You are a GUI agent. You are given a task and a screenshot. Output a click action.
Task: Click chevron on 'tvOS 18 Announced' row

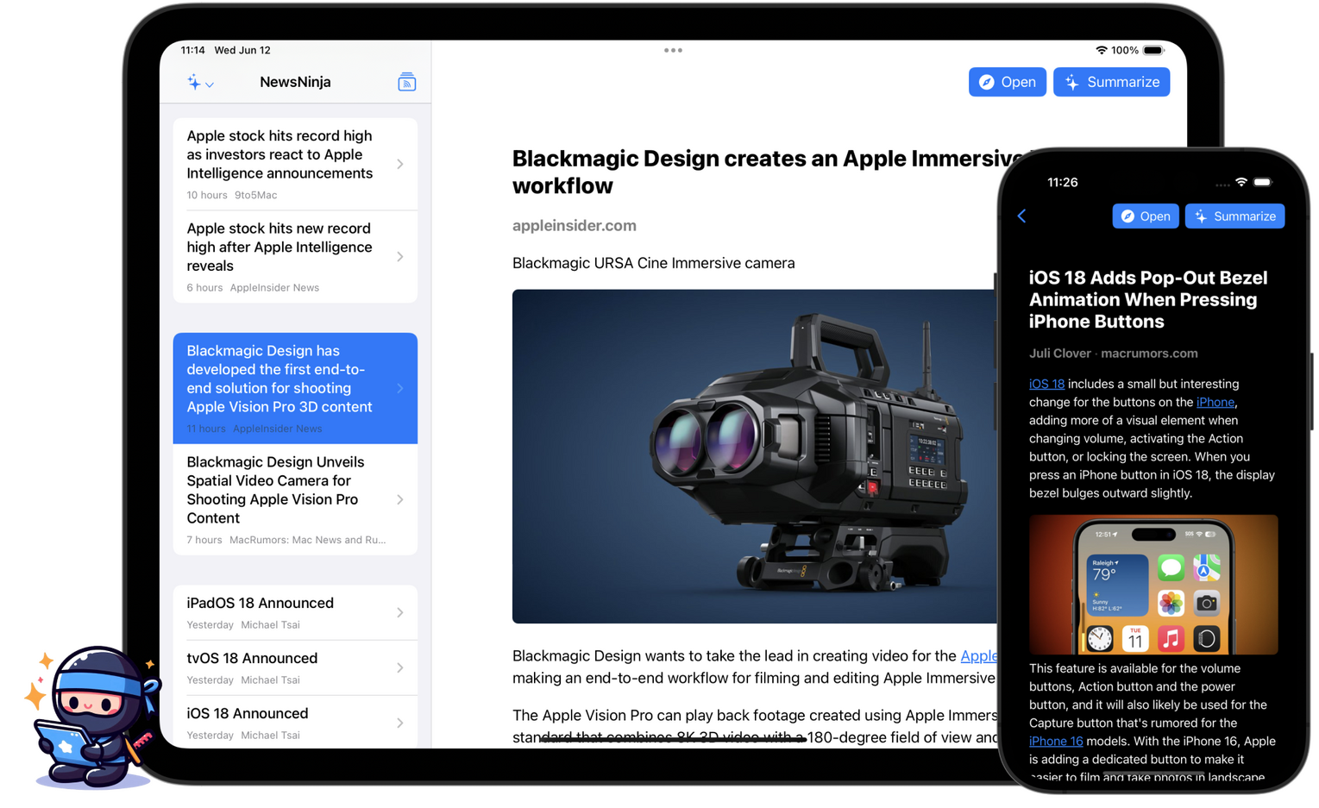pos(400,667)
